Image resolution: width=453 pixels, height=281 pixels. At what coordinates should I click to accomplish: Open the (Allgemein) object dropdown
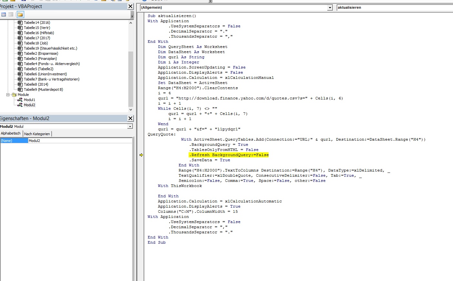point(330,8)
